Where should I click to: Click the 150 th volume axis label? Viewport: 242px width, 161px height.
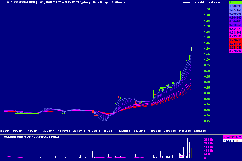click(208, 147)
